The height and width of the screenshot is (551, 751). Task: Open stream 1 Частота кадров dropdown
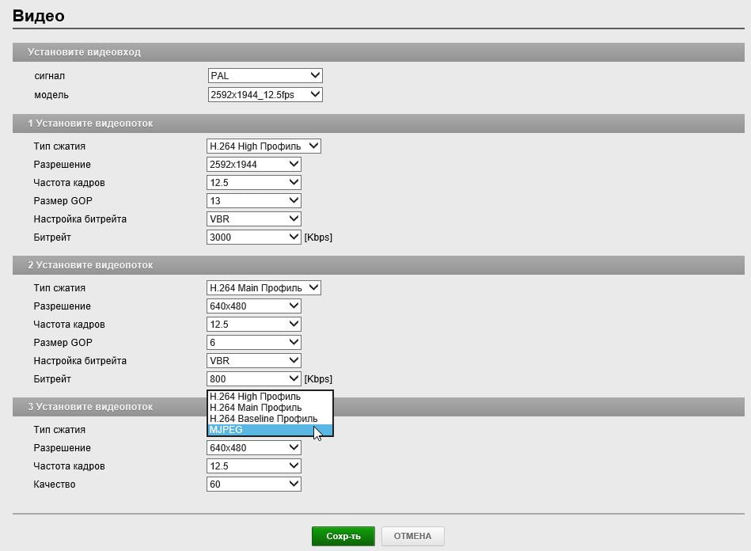253,183
